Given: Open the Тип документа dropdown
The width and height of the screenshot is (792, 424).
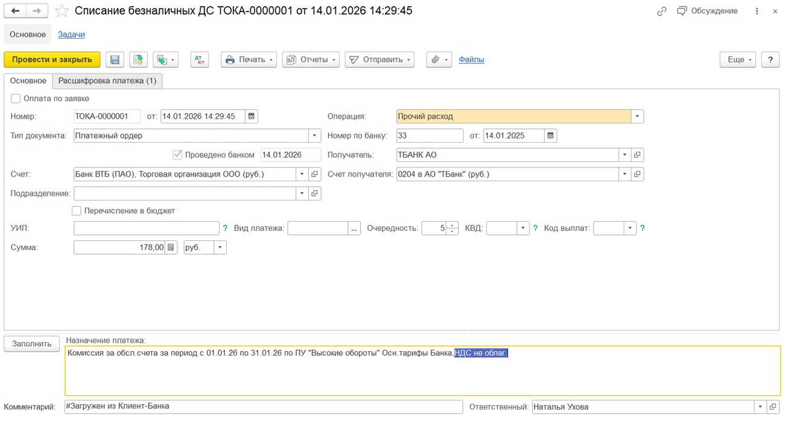Looking at the screenshot, I should coord(314,136).
